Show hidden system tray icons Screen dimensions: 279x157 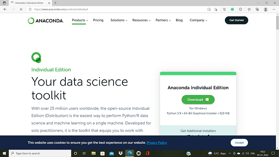point(230,153)
